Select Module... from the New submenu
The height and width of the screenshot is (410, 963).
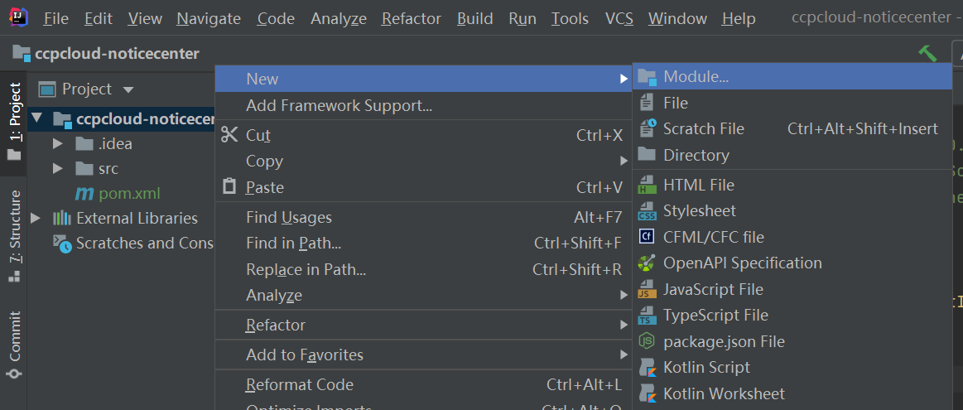point(696,77)
